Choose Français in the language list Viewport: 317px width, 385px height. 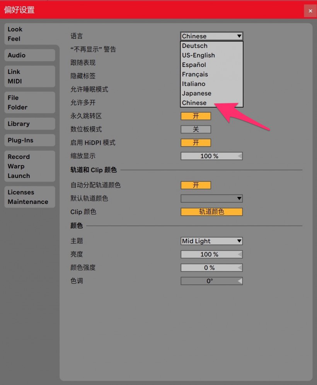tap(212, 74)
